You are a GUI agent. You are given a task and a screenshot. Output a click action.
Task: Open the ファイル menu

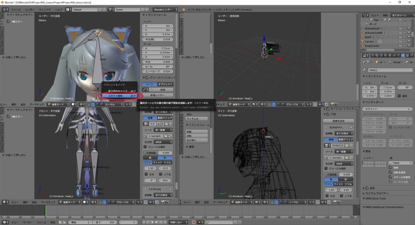(x=16, y=10)
